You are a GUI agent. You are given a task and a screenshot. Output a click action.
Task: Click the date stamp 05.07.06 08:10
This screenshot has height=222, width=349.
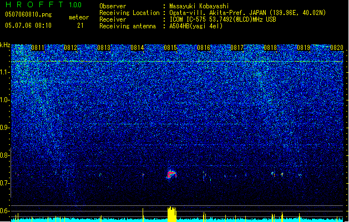tap(28, 26)
